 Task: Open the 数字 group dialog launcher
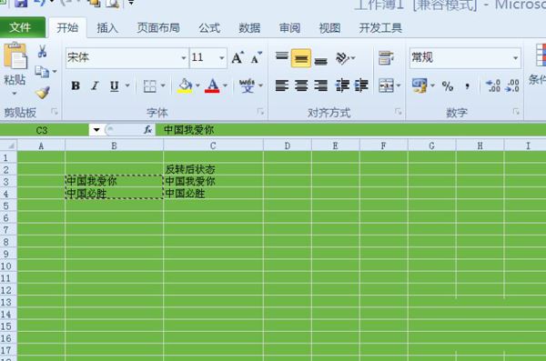click(516, 112)
